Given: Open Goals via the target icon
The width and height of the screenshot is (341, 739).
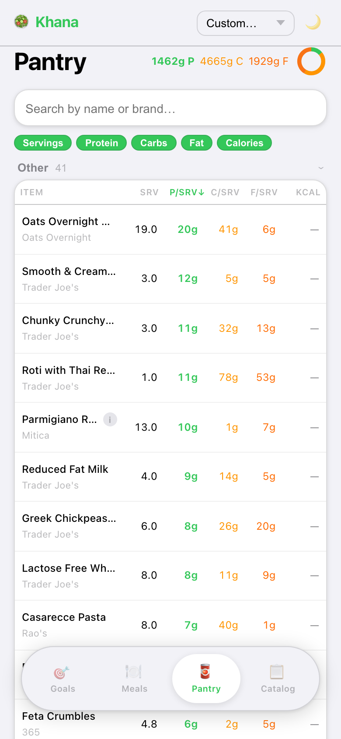Looking at the screenshot, I should [x=62, y=672].
